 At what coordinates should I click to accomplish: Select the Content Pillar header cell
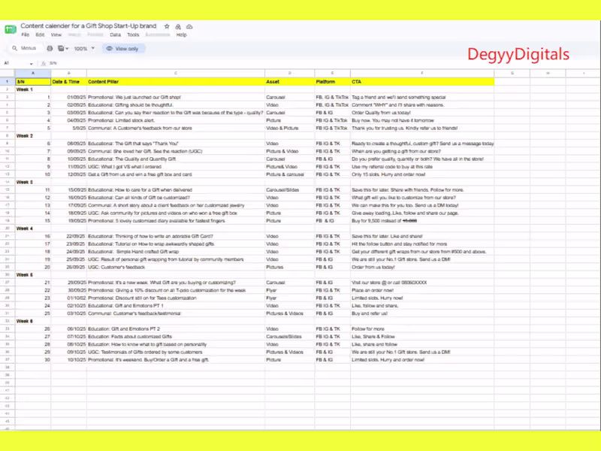pyautogui.click(x=176, y=82)
